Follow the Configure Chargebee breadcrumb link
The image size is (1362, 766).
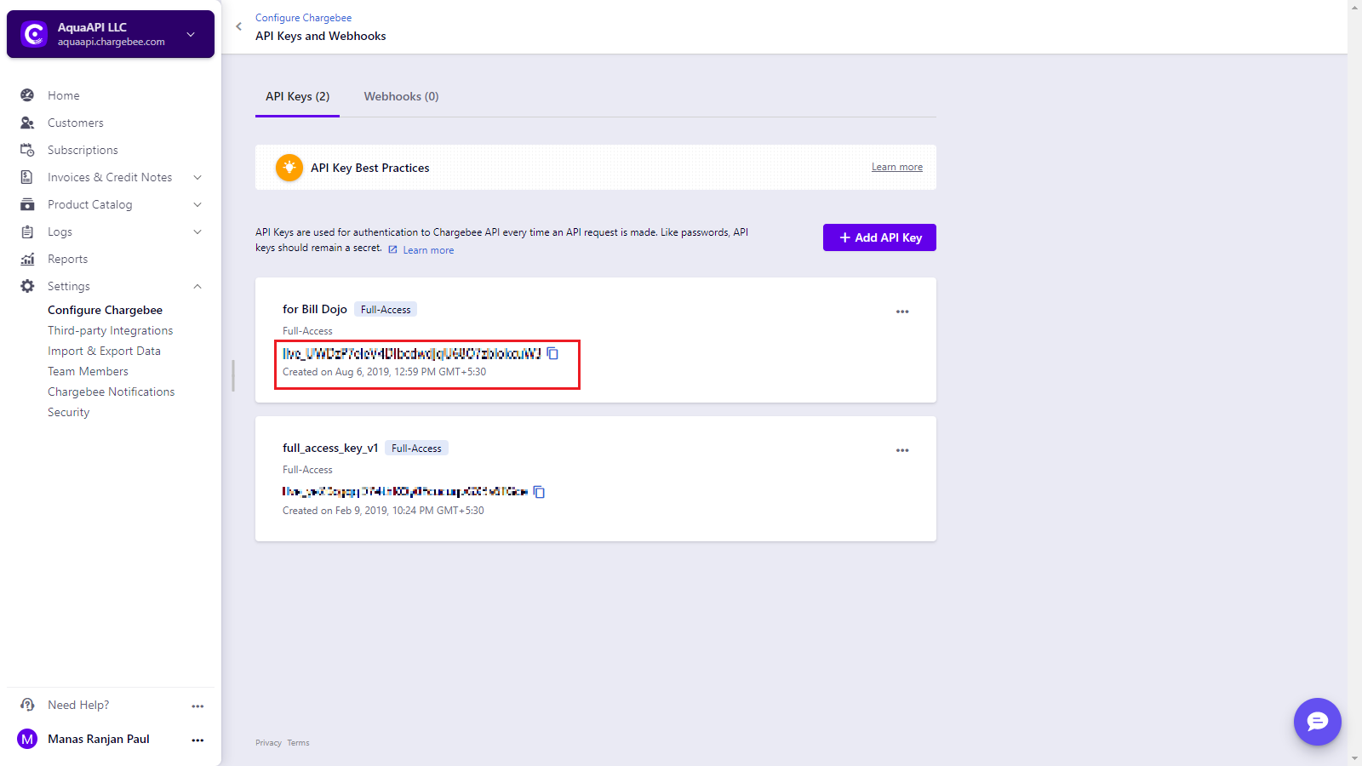click(x=303, y=18)
